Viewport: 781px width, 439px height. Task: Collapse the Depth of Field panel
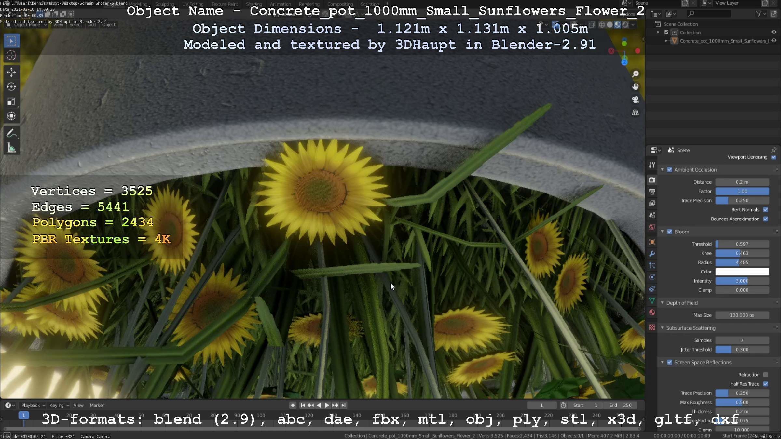tap(662, 303)
